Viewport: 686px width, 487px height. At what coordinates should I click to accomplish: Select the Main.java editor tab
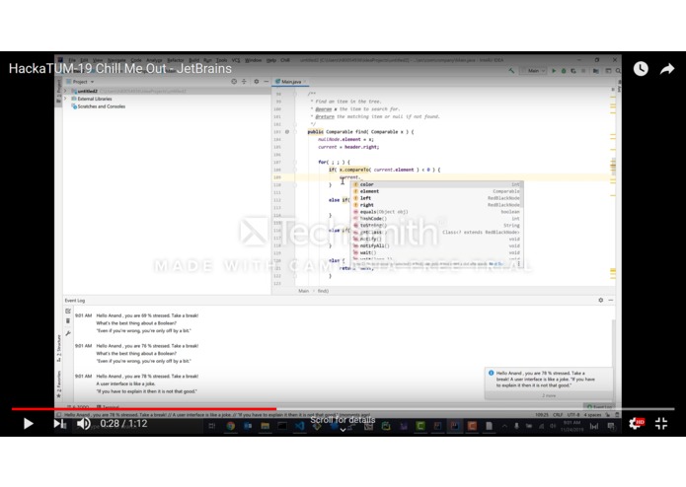291,82
